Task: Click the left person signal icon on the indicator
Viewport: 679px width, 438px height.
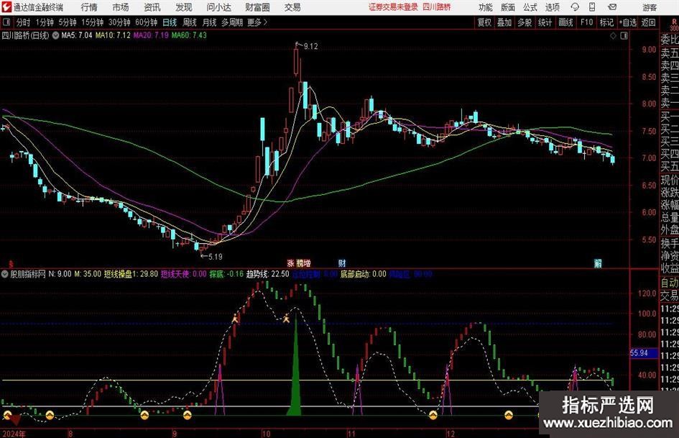Action: (x=235, y=319)
